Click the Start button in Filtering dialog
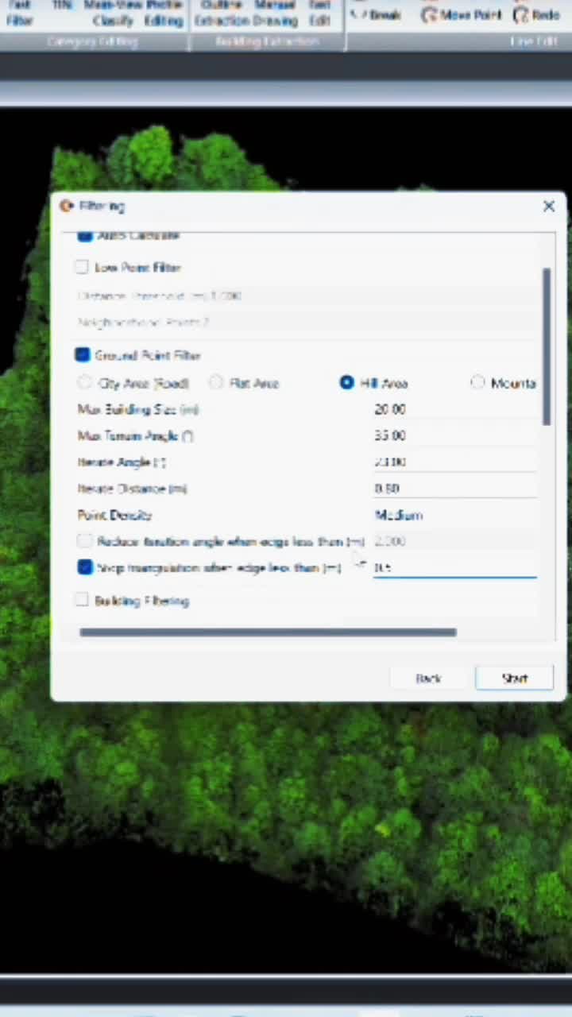This screenshot has width=572, height=1017. [514, 678]
